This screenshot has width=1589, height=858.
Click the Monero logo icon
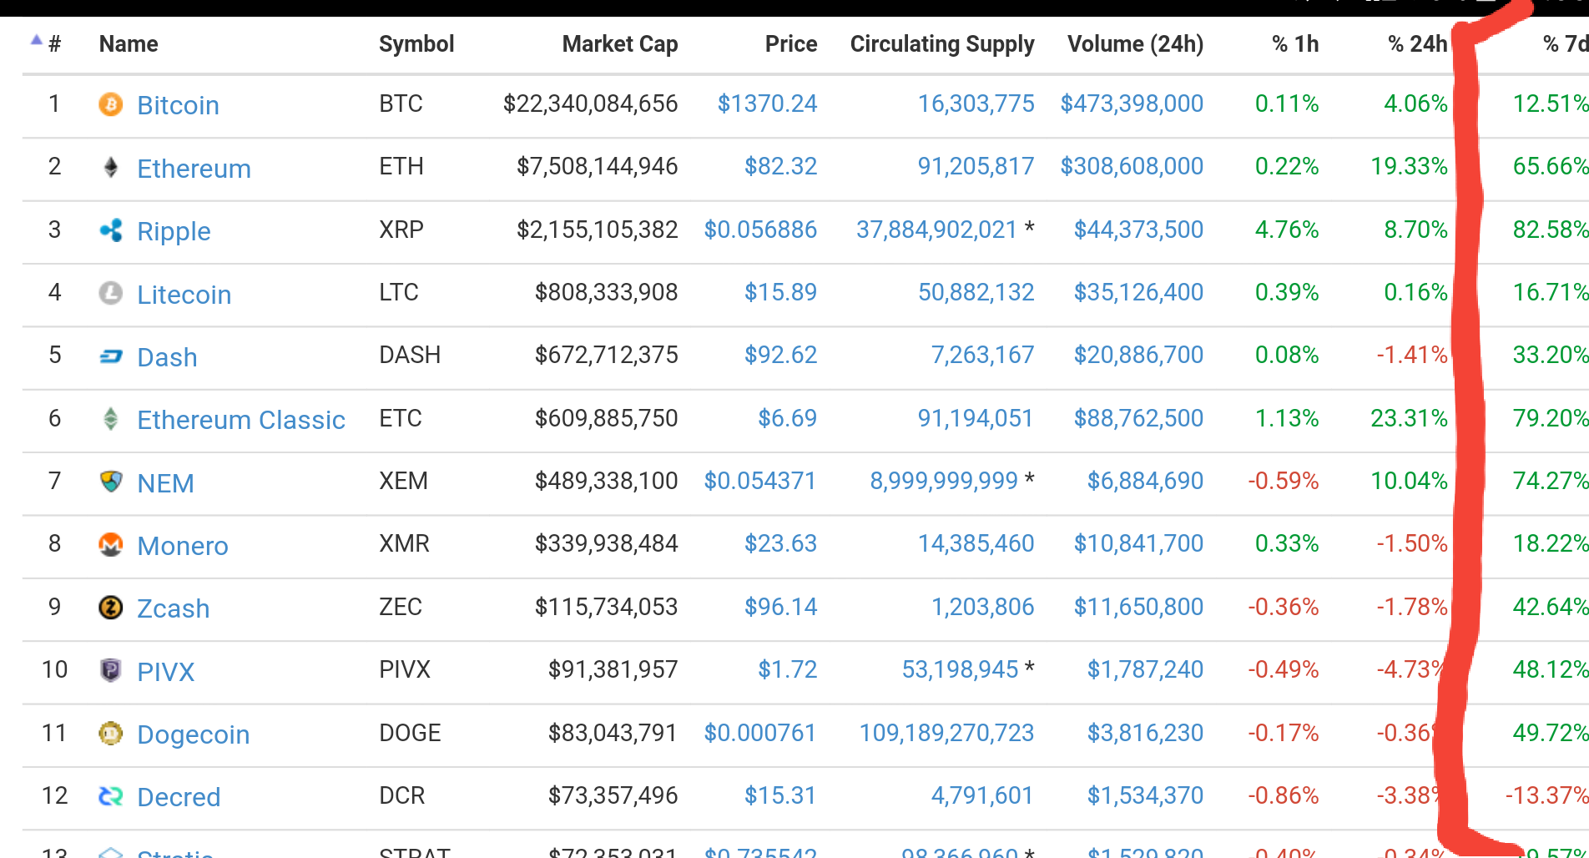(110, 545)
